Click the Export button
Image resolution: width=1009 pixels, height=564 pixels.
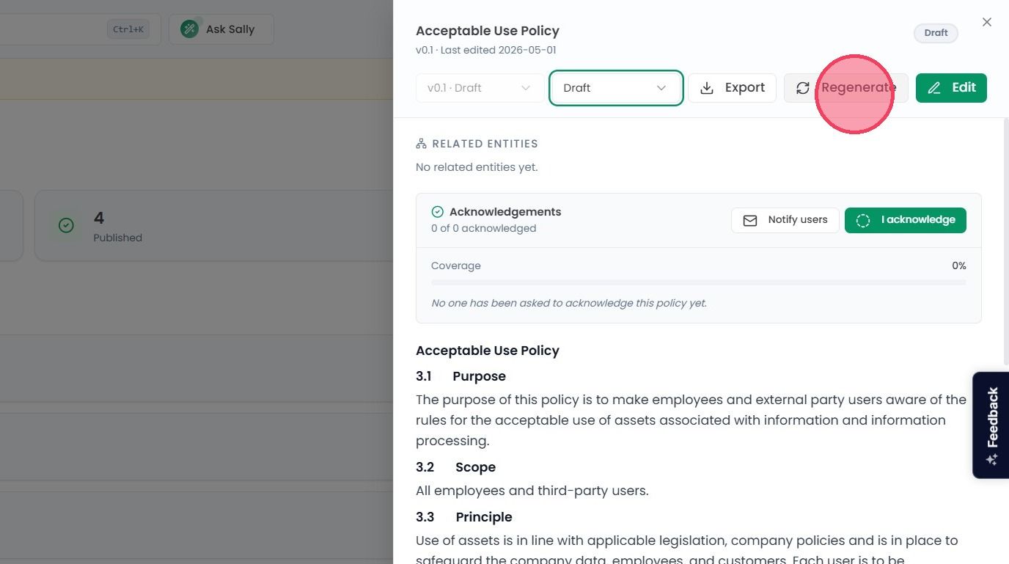tap(732, 88)
